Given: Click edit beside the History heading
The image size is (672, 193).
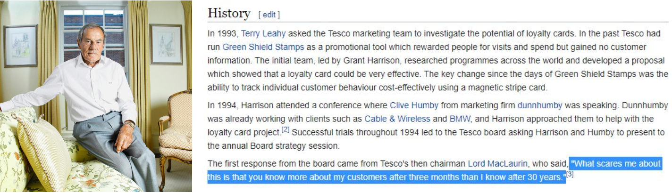Looking at the screenshot, I should pyautogui.click(x=269, y=15).
